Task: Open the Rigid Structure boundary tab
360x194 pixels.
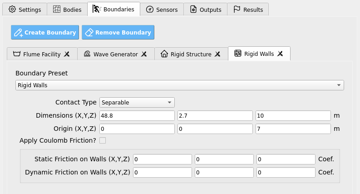Action: (x=191, y=54)
